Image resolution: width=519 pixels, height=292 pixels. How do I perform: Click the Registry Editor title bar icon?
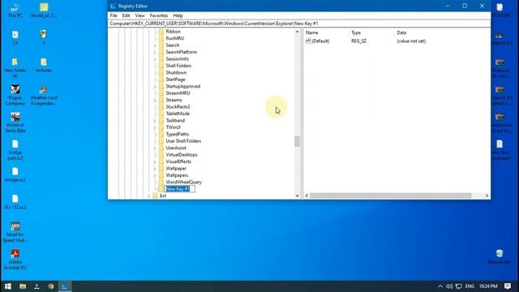point(113,6)
